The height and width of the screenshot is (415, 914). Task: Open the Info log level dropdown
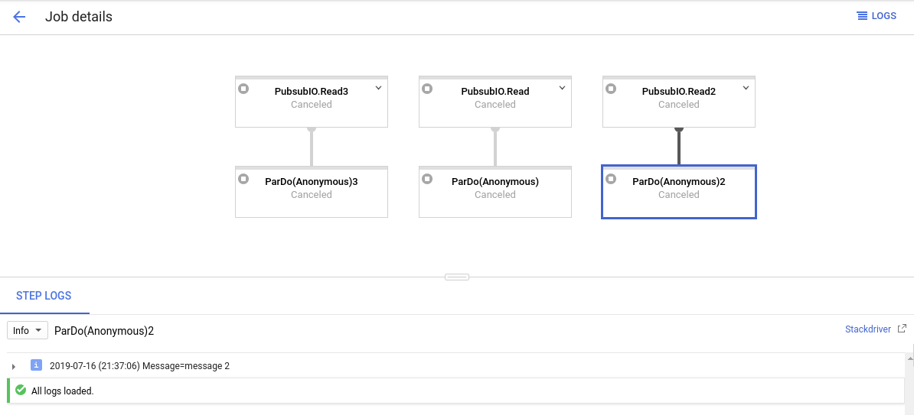pyautogui.click(x=28, y=330)
